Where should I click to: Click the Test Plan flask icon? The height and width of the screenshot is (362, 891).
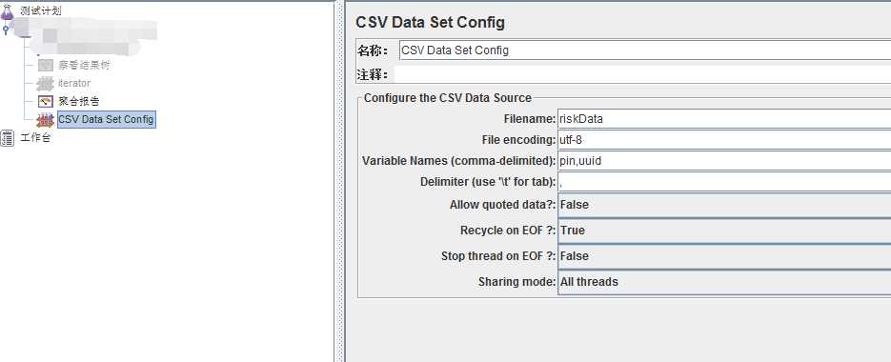point(7,10)
